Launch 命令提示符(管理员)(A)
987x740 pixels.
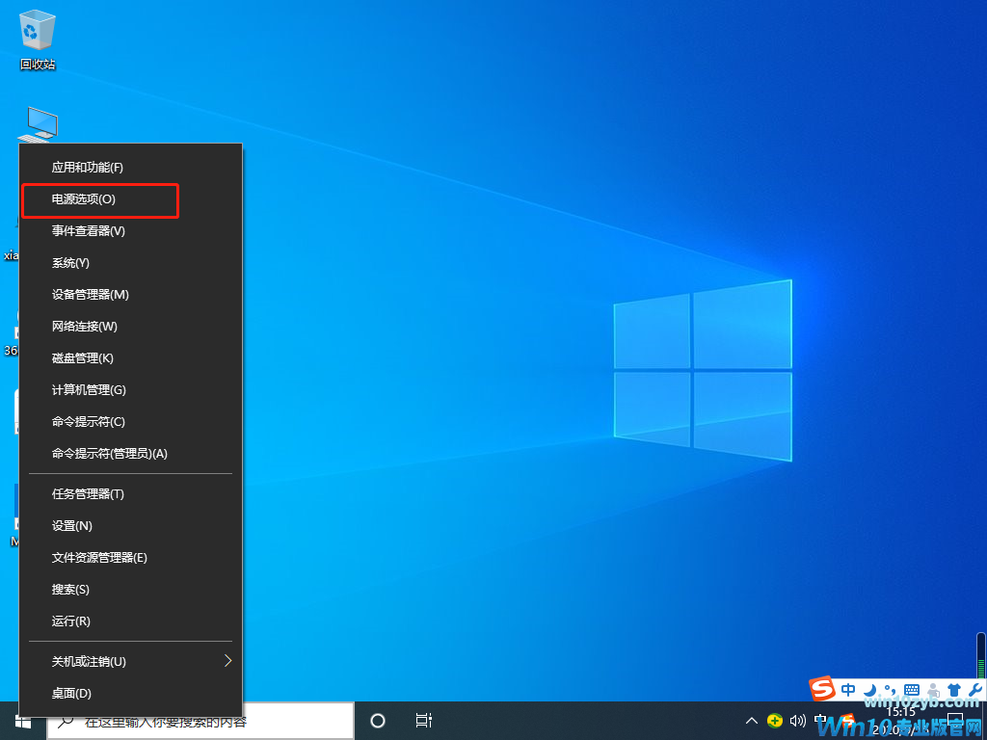click(x=110, y=454)
